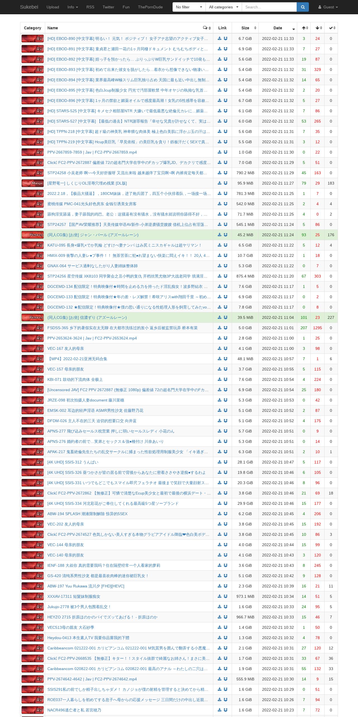
Task: Click the Manga category icon
Action: (33, 183)
